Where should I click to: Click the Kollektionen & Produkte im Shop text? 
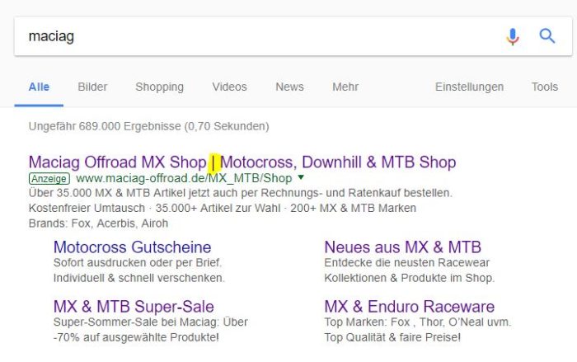click(x=409, y=278)
